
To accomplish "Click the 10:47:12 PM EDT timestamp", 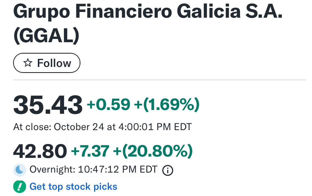I will (x=118, y=170).
